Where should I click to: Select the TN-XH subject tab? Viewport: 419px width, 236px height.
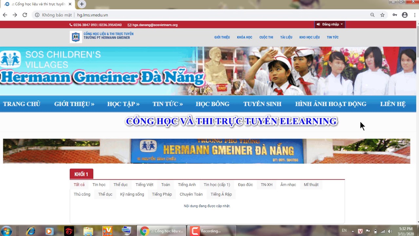(266, 185)
